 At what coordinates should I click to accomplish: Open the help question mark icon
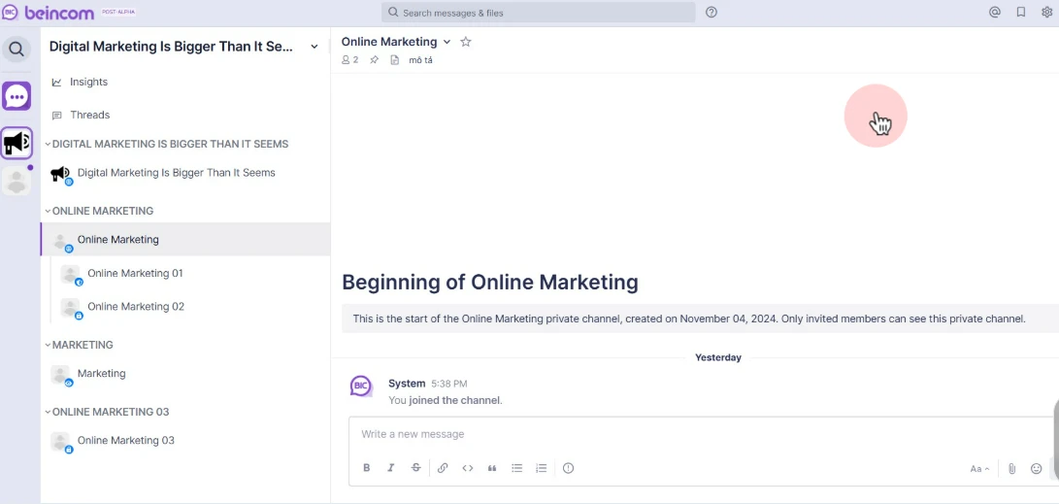[x=712, y=13]
